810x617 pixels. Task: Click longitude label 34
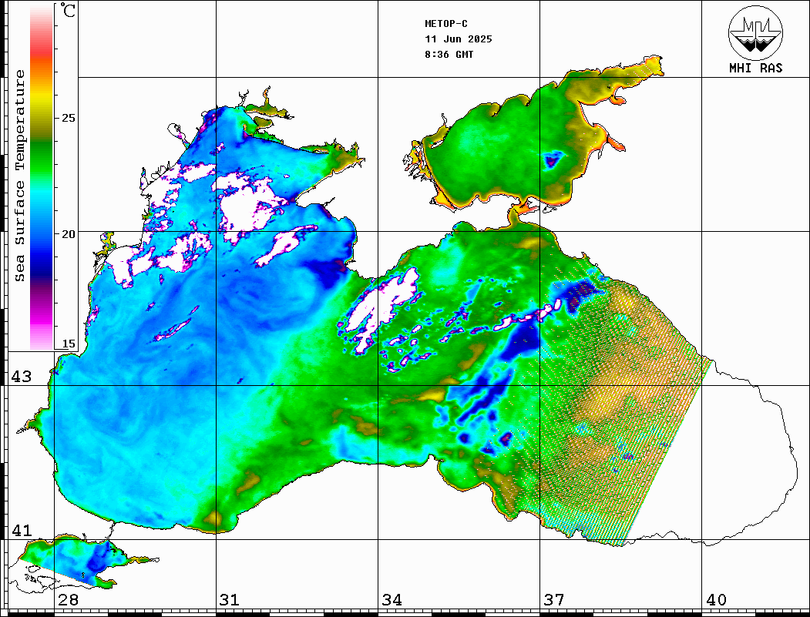(x=392, y=600)
